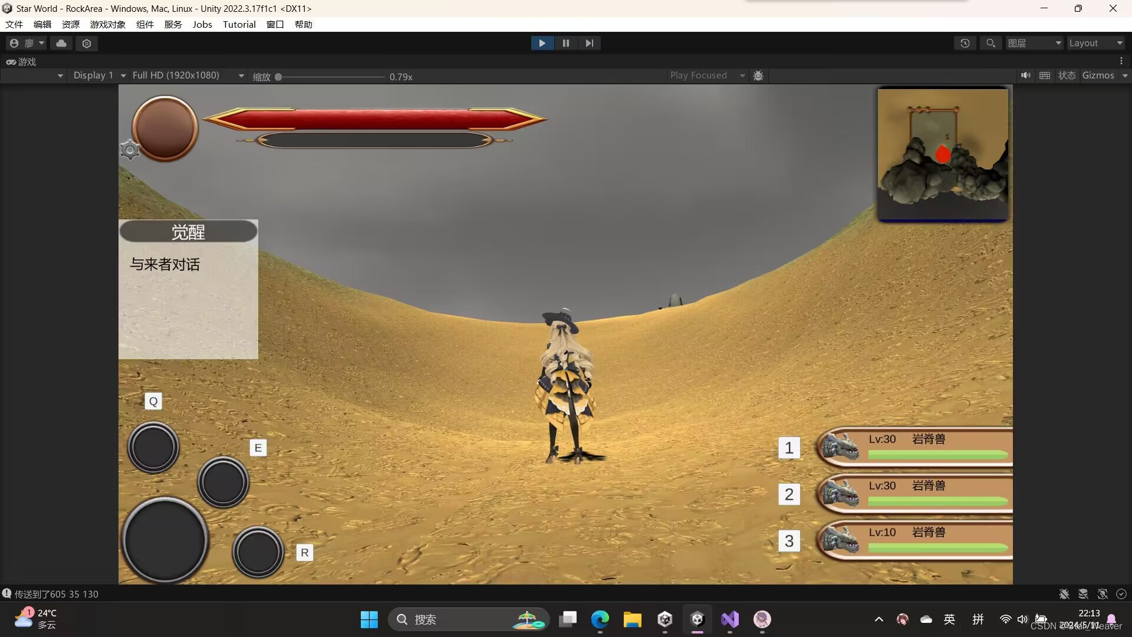The image size is (1132, 637).
Task: Open the Play Focused dropdown
Action: (707, 75)
